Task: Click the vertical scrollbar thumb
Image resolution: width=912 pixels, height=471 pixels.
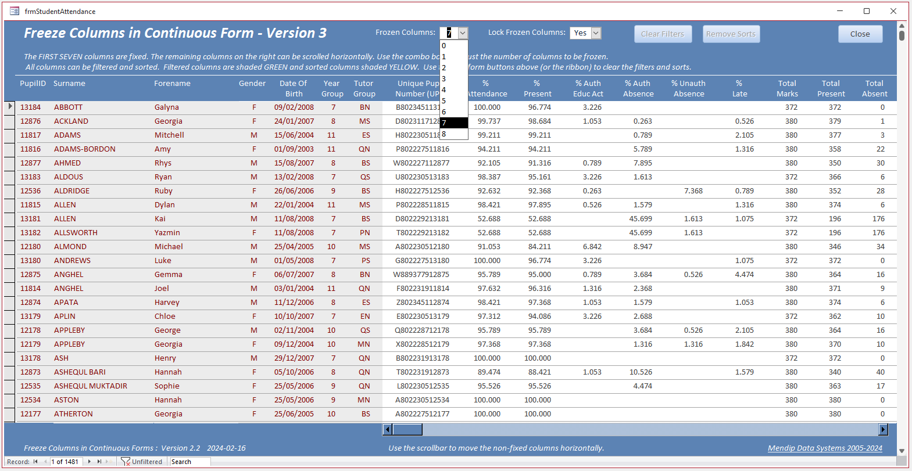Action: coord(902,35)
